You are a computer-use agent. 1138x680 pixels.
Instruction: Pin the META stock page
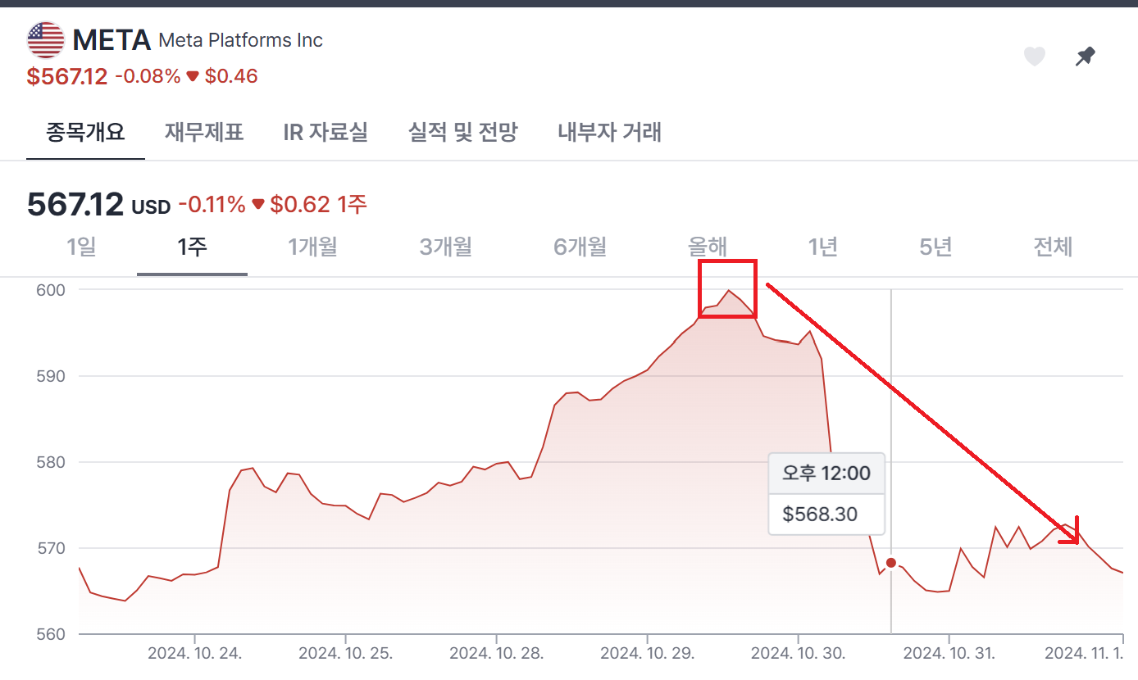point(1085,56)
